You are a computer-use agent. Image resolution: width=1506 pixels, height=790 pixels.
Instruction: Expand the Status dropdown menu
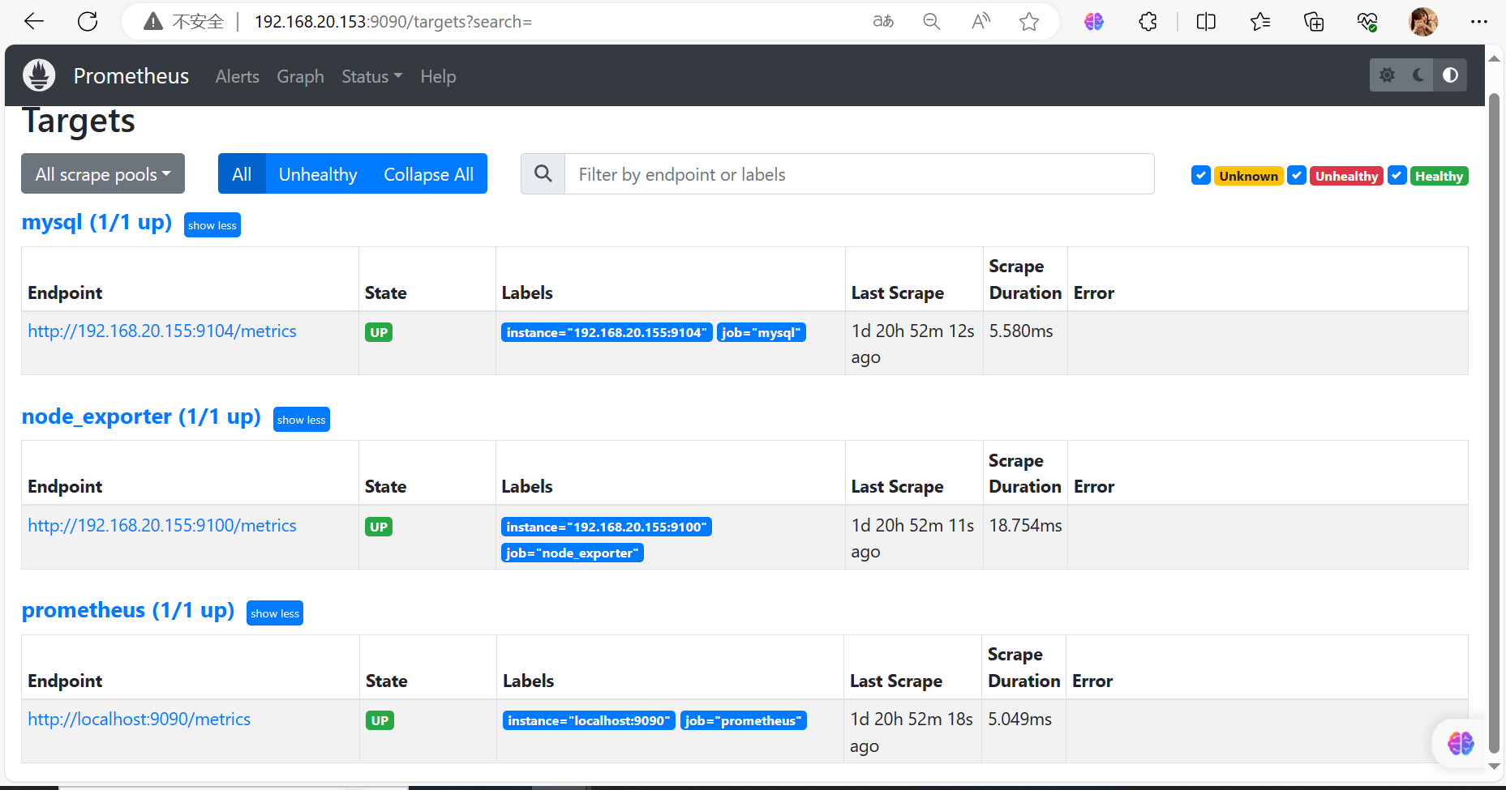371,76
